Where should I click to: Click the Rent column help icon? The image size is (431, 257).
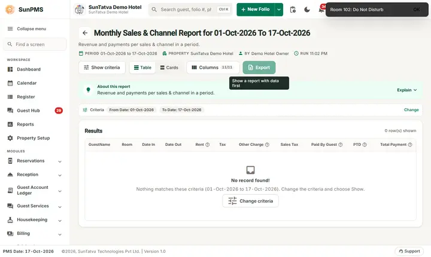tap(208, 145)
